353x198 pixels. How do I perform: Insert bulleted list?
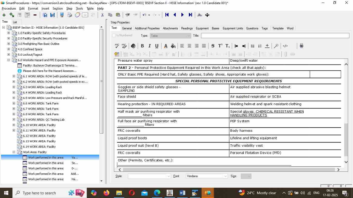coord(253,46)
